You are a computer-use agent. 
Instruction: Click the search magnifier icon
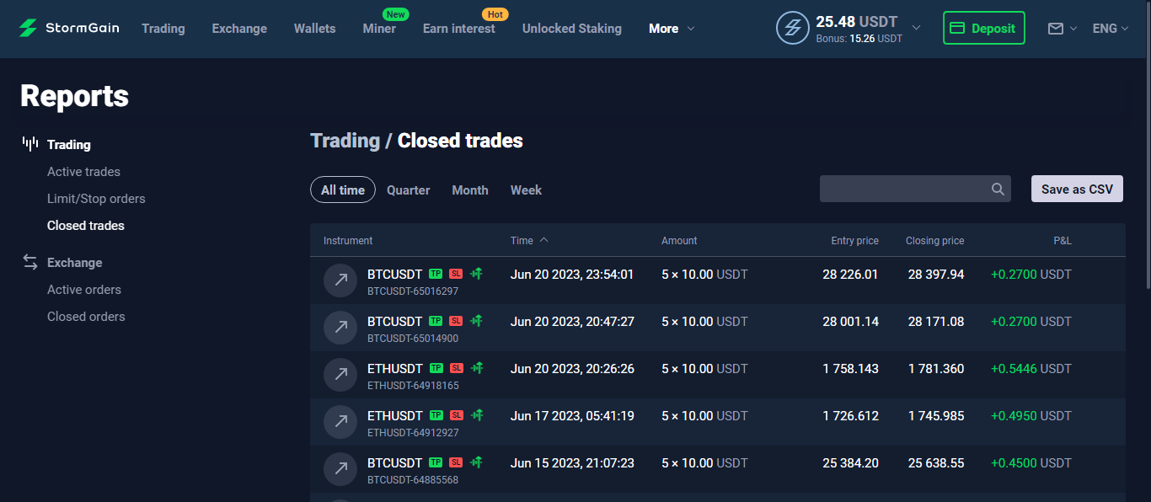pos(998,189)
